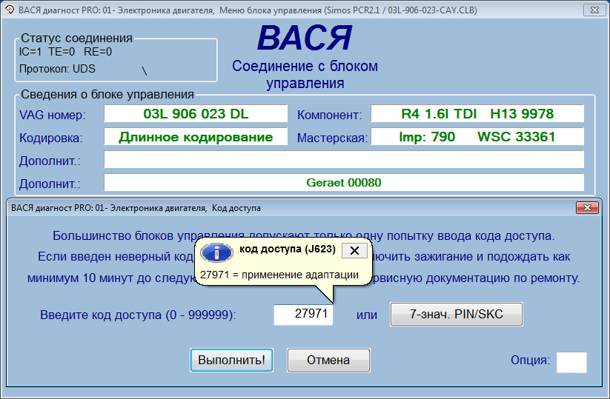Click the IC=1 TE=0 RE=0 status line
This screenshot has height=399, width=610.
pos(65,52)
